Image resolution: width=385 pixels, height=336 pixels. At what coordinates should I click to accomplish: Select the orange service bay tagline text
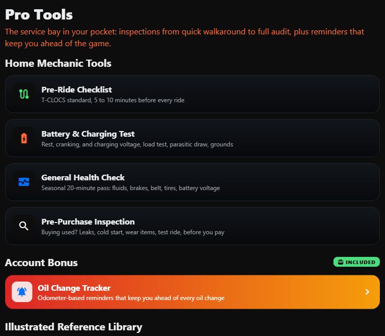[x=185, y=38]
